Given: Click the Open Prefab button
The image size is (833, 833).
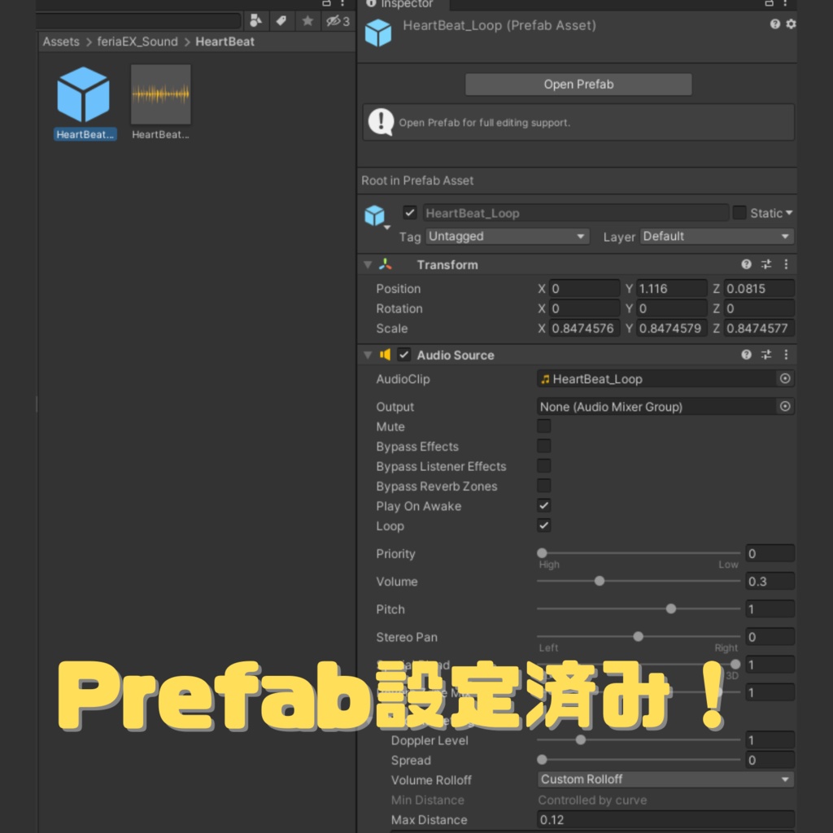Looking at the screenshot, I should 578,84.
